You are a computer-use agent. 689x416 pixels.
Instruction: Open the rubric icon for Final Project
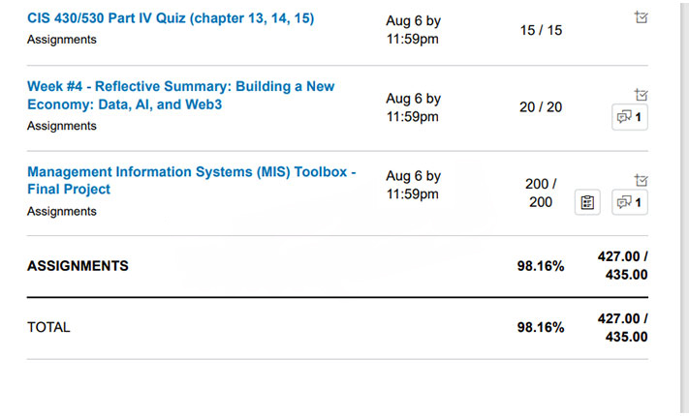point(587,202)
